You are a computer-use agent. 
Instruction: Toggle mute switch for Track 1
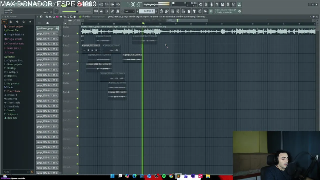(77, 33)
